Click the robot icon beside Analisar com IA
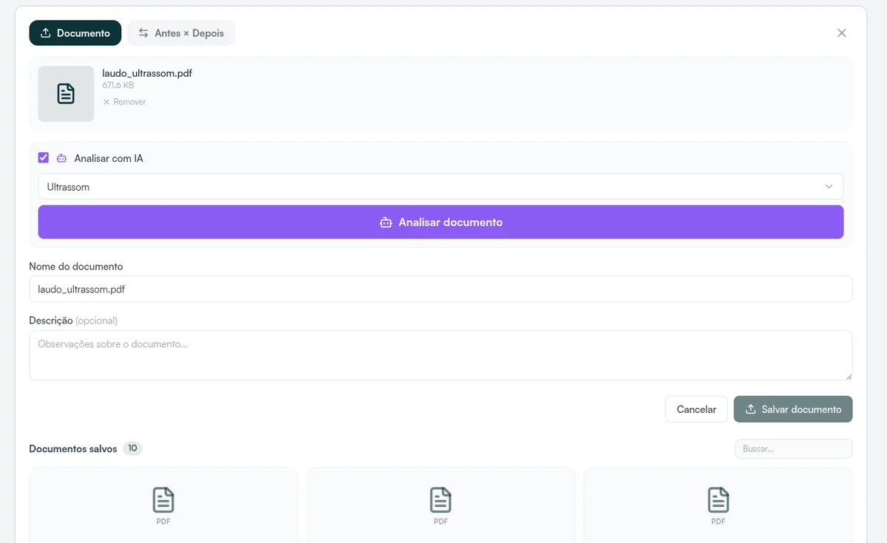The height and width of the screenshot is (543, 887). (61, 158)
